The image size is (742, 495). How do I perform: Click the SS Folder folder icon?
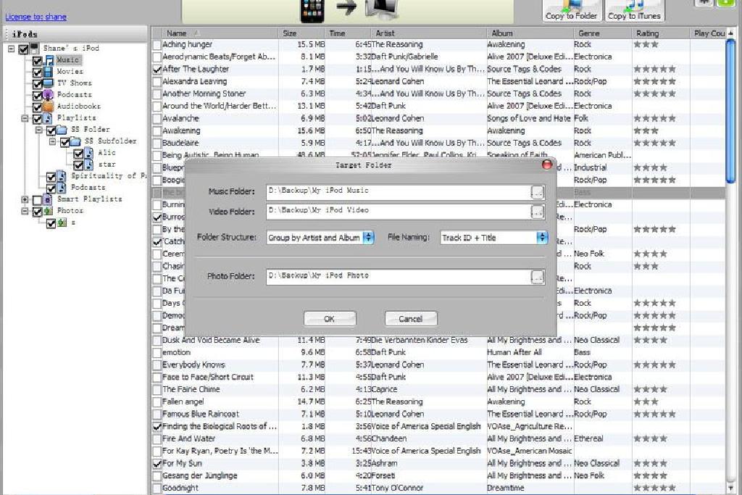click(x=62, y=130)
